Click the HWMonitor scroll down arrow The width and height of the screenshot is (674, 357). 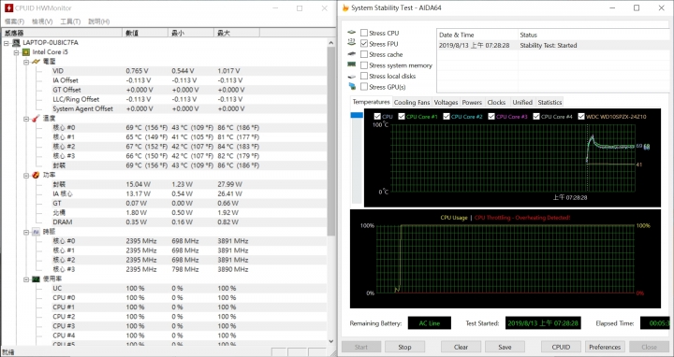pos(331,341)
